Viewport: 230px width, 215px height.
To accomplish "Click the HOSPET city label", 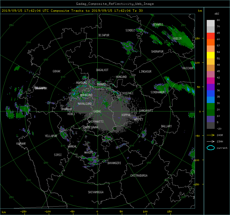I will point(139,120).
